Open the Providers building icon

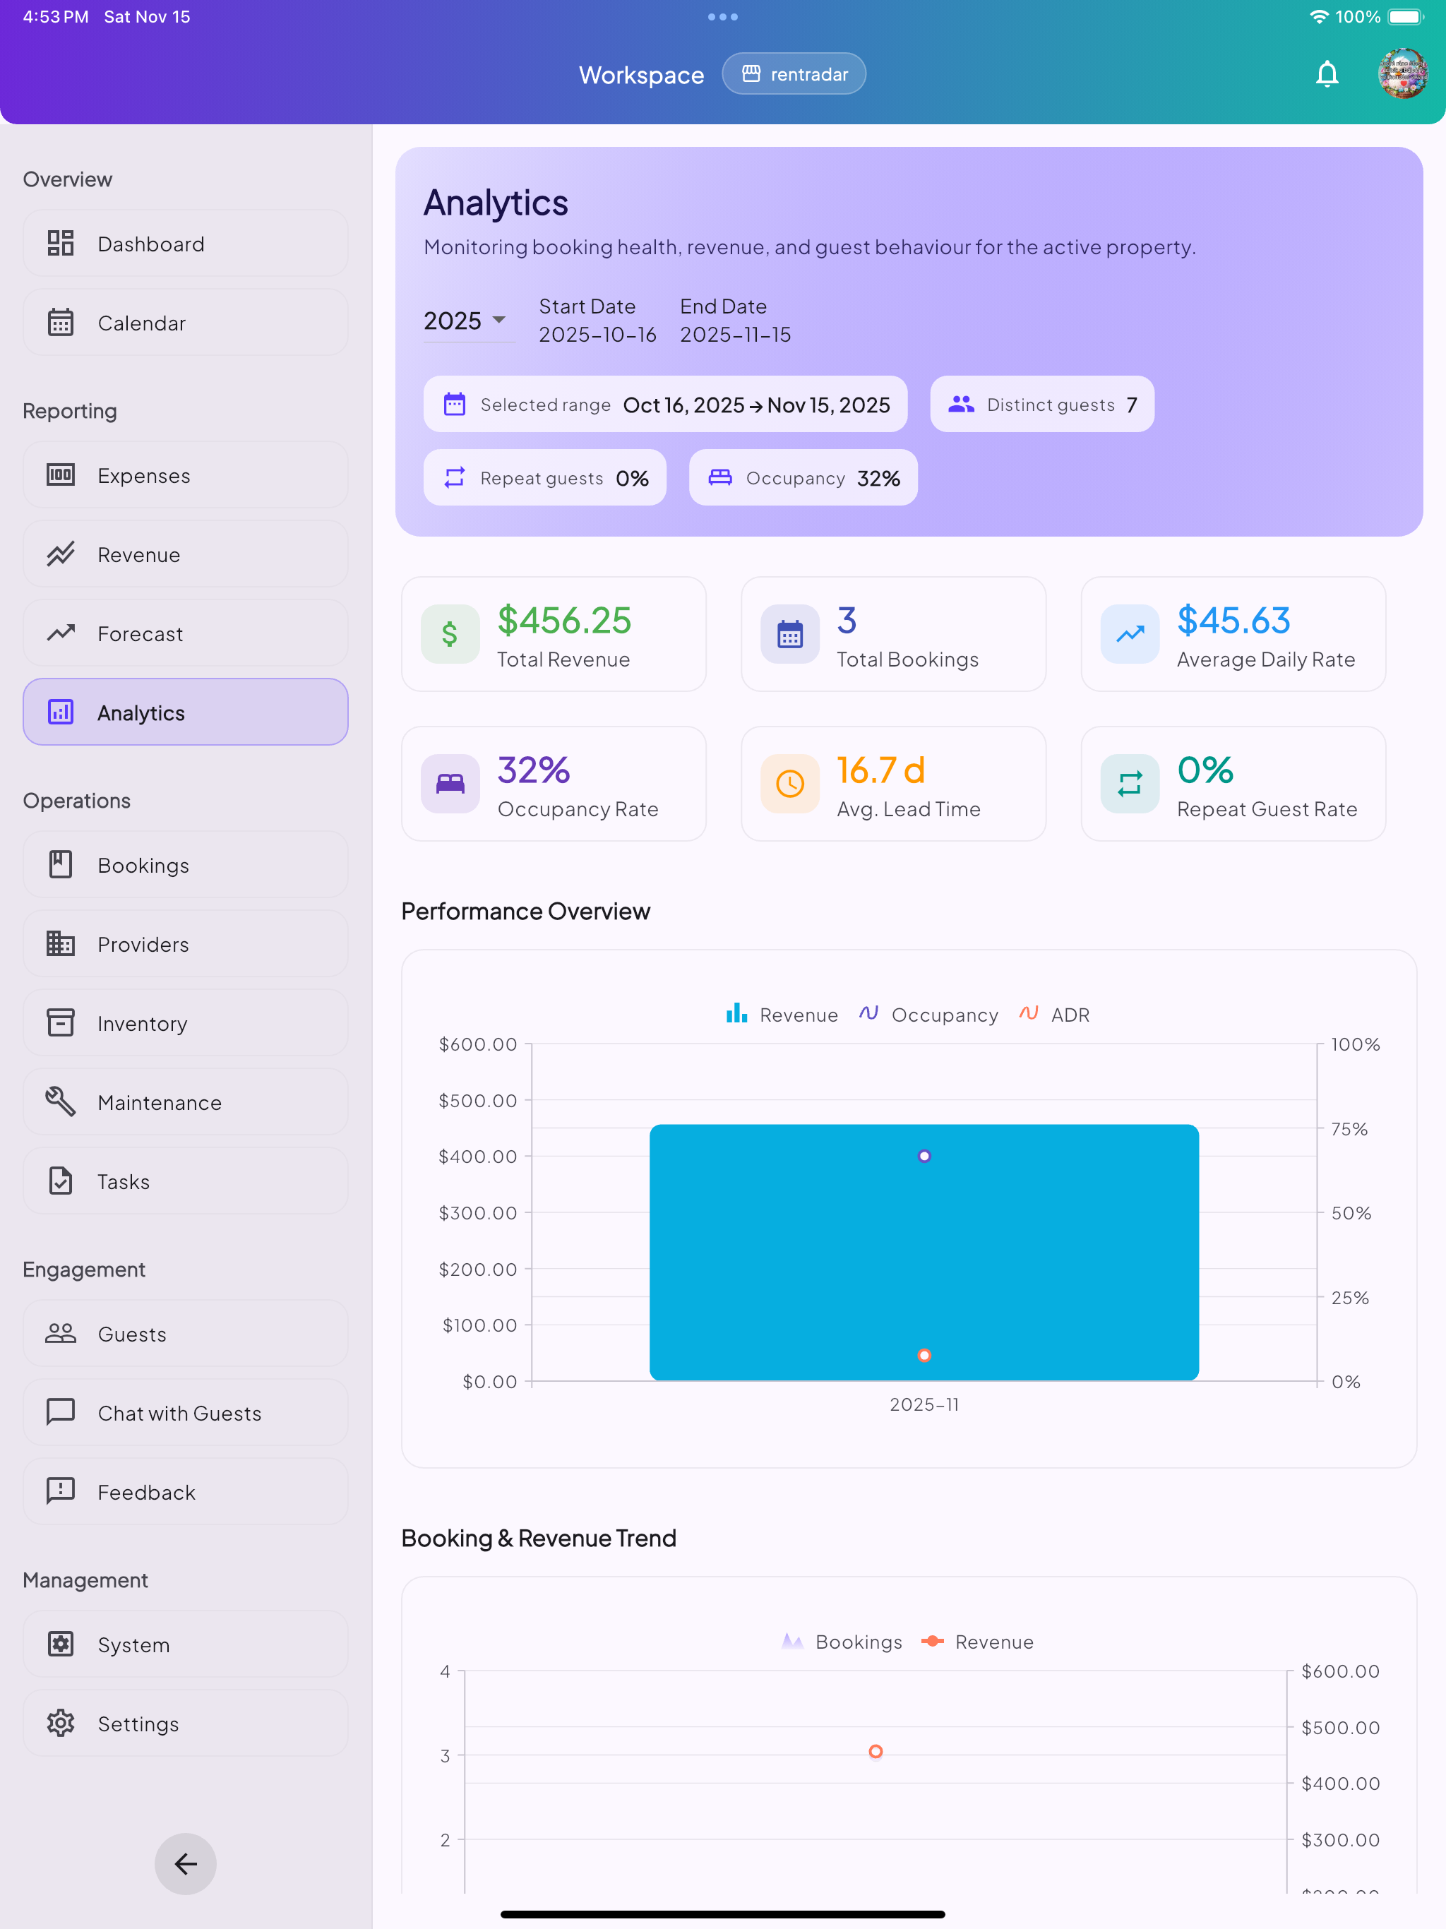60,943
